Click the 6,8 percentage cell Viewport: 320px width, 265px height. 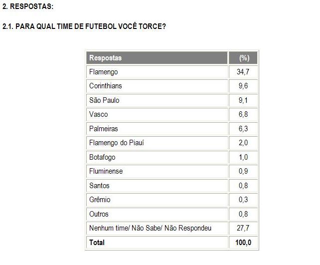(x=243, y=114)
